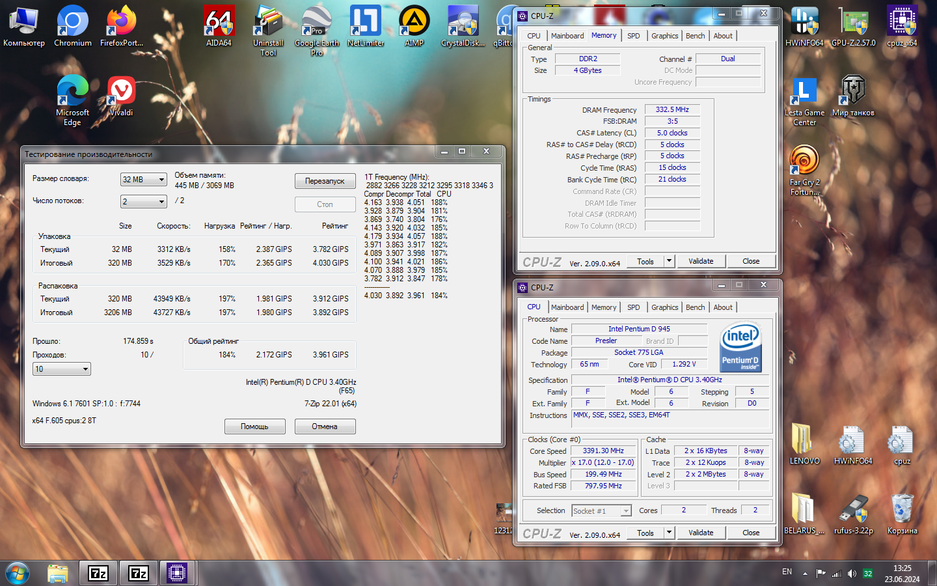
Task: Click Tools button in lower CPU-Z window
Action: 645,533
